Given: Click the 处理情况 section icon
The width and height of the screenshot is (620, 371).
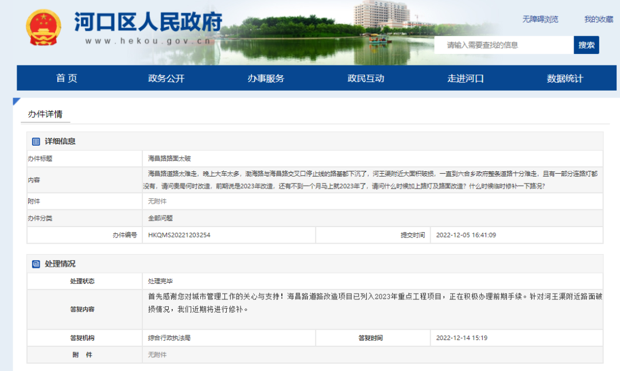Looking at the screenshot, I should click(x=36, y=264).
